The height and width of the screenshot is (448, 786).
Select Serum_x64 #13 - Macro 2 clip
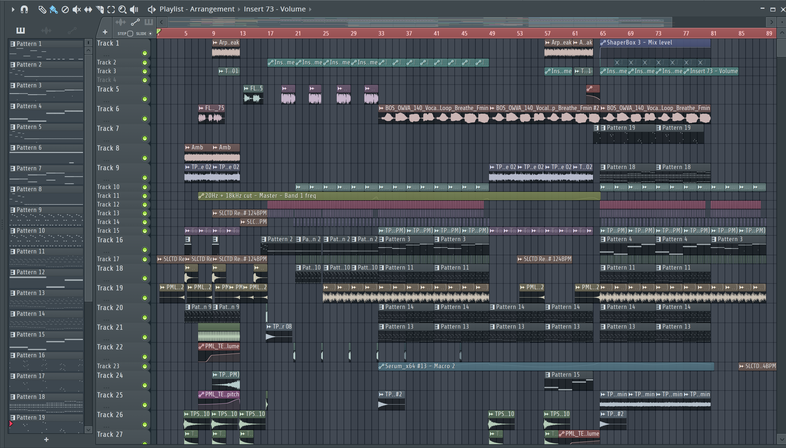pyautogui.click(x=546, y=366)
